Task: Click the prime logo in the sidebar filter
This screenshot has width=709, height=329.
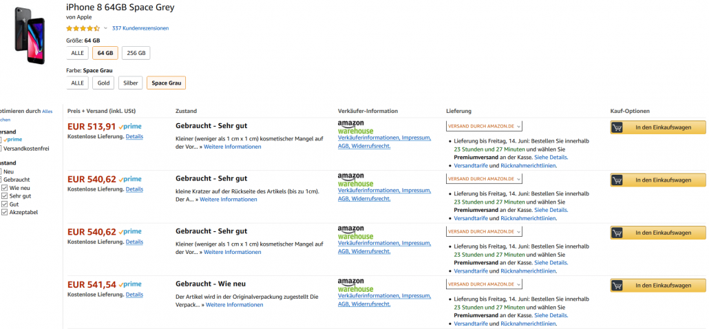Action: (13, 139)
